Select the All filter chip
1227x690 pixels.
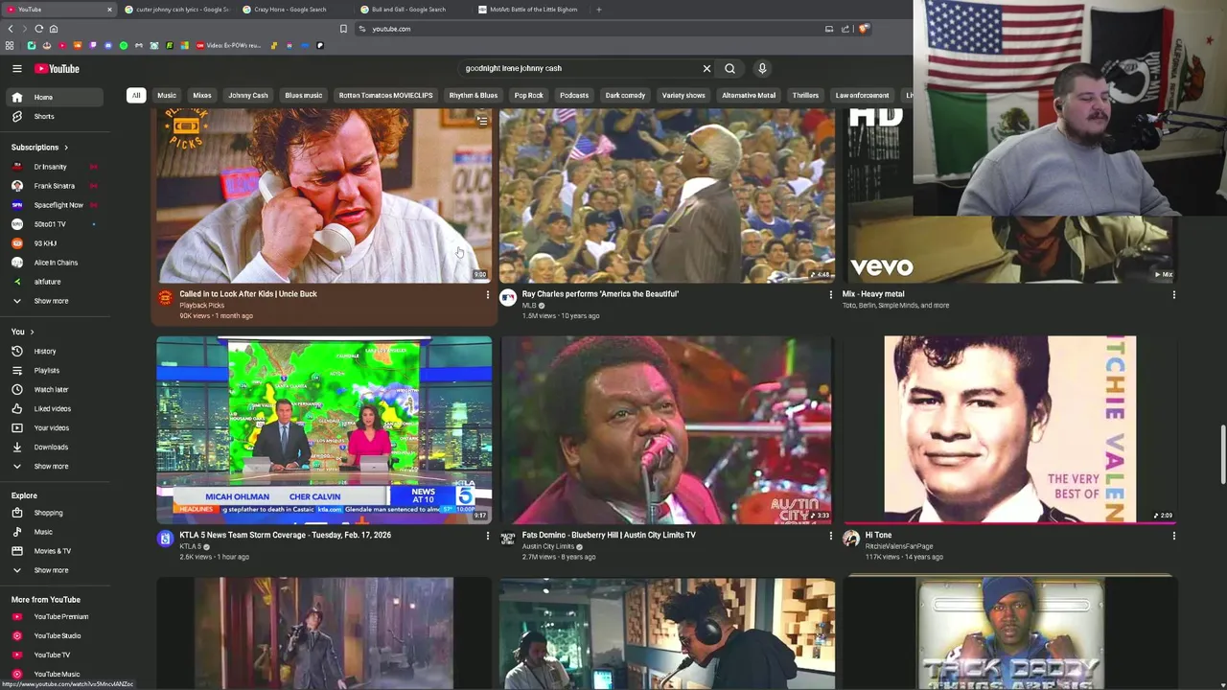click(x=136, y=95)
